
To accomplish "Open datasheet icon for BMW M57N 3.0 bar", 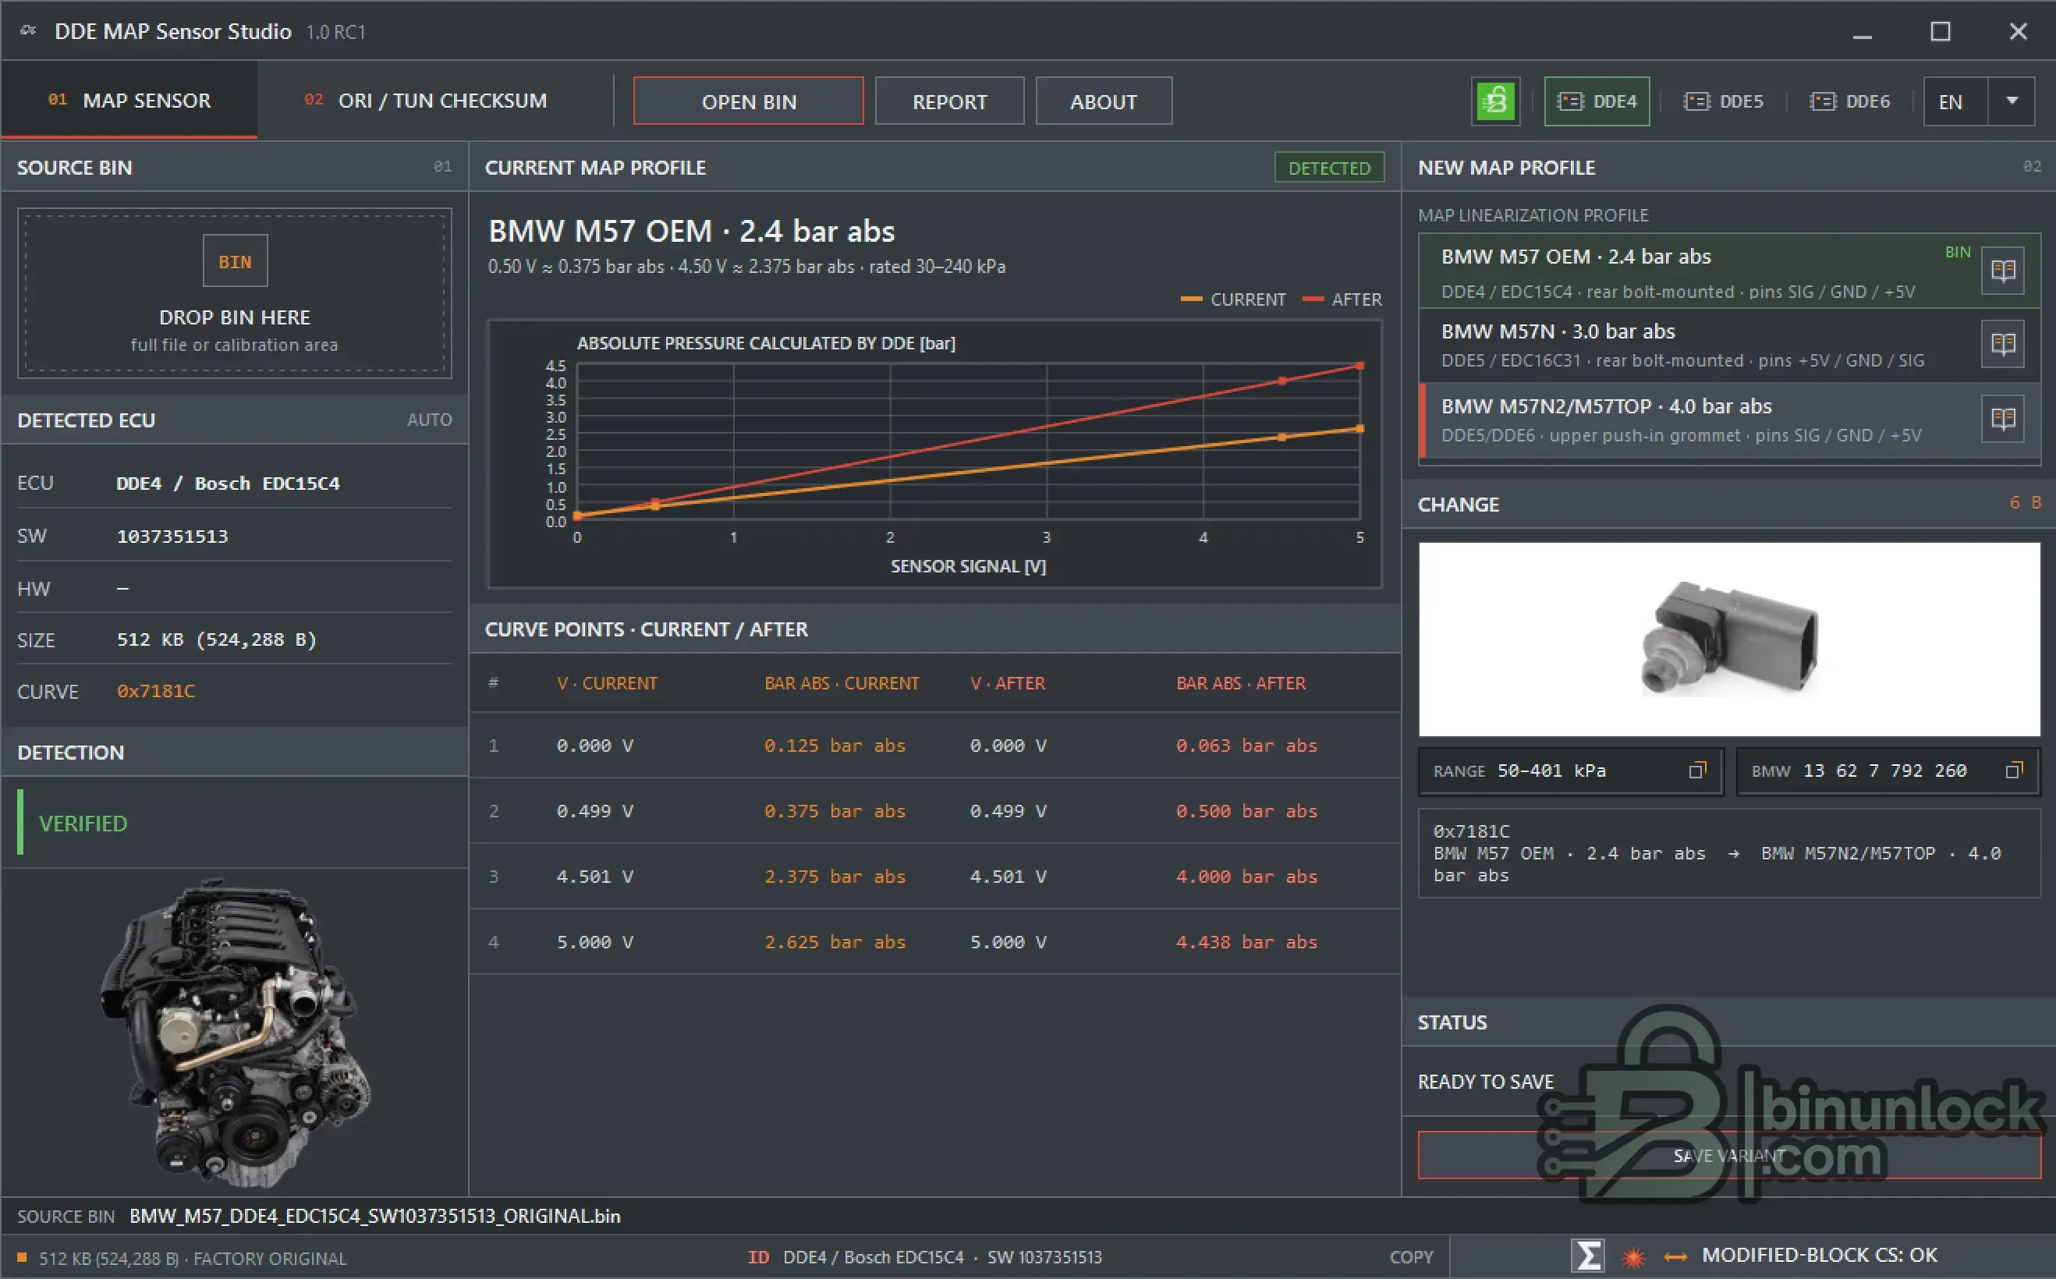I will [2003, 344].
